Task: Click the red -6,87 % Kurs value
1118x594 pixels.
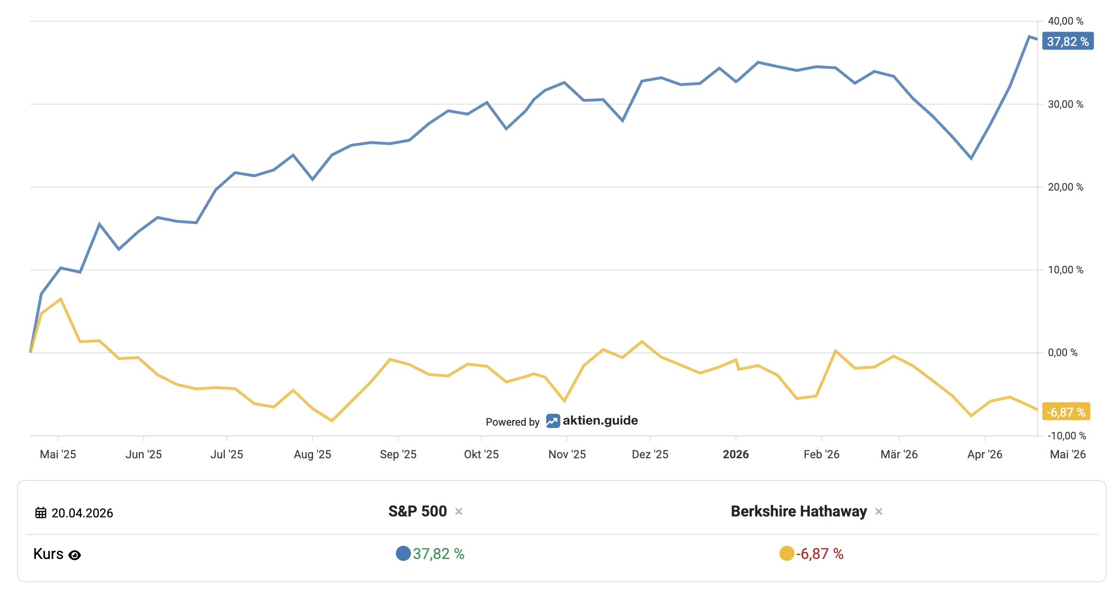Action: pyautogui.click(x=820, y=554)
